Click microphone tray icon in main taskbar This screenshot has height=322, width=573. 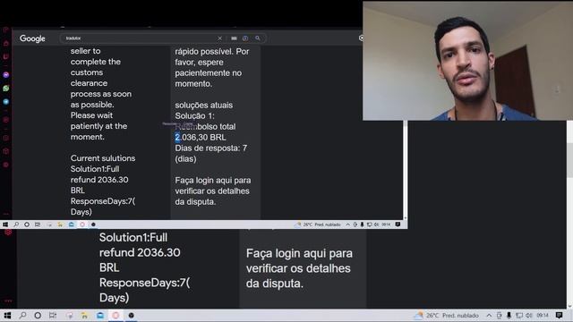pyautogui.click(x=509, y=316)
